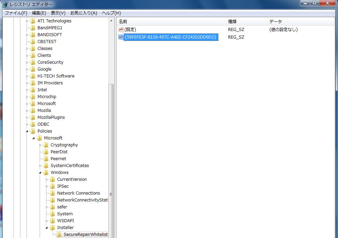Click the MozillaPlugins folder icon
The image size is (338, 238).
point(33,117)
